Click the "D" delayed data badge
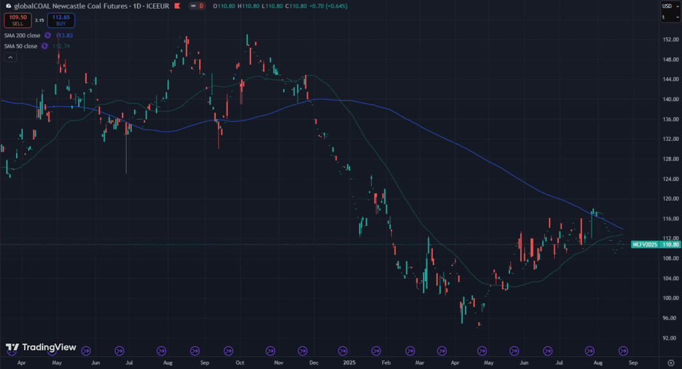682x369 pixels. click(x=202, y=6)
